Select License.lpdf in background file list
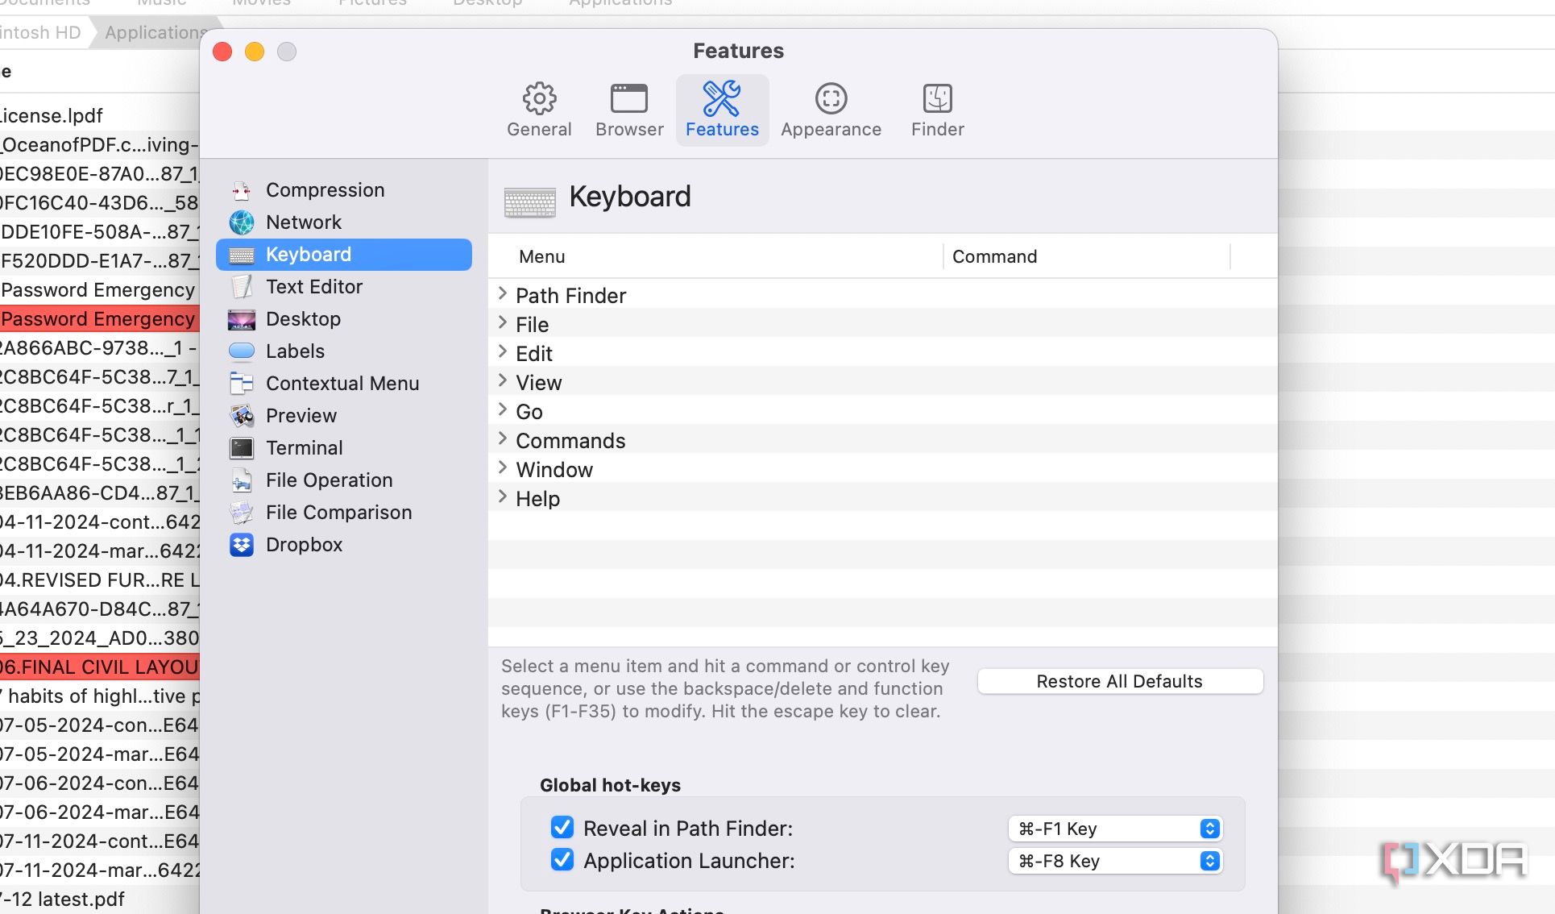This screenshot has width=1555, height=914. [x=99, y=116]
